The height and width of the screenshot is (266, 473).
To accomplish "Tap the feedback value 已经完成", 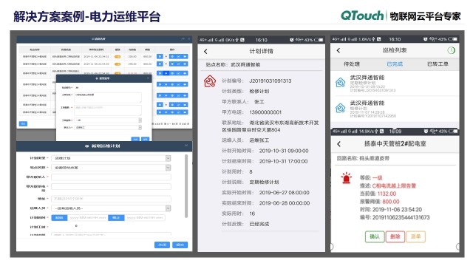I will point(259,224).
